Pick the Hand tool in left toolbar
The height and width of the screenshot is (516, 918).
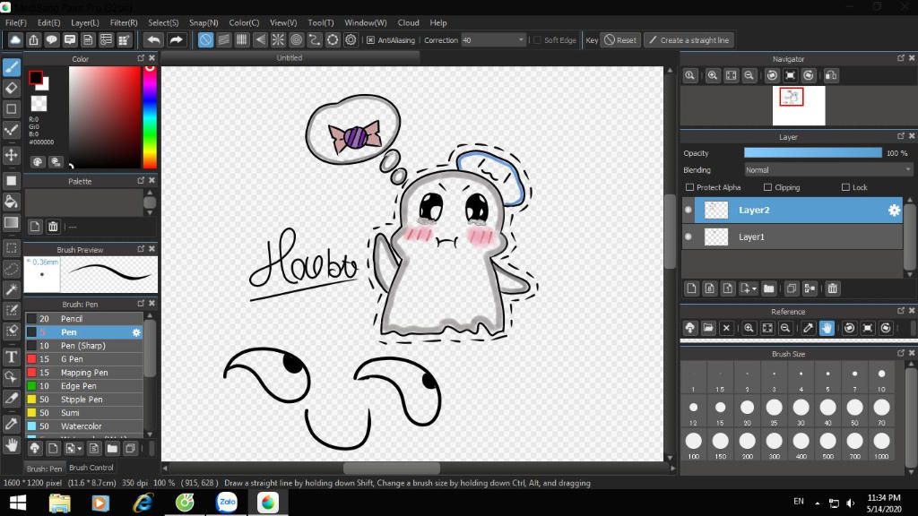[x=12, y=444]
